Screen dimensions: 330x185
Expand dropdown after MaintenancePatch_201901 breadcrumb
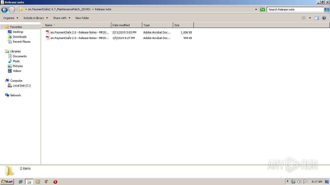coord(93,9)
